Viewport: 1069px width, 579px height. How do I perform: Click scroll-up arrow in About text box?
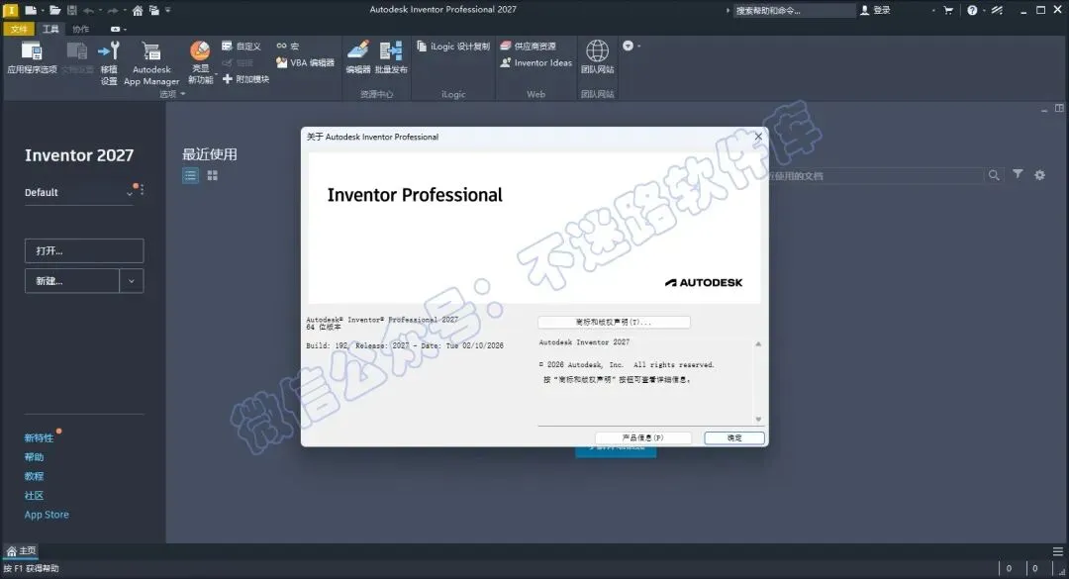(758, 343)
